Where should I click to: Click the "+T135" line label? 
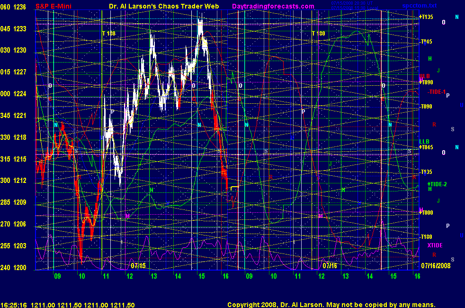[x=426, y=17]
